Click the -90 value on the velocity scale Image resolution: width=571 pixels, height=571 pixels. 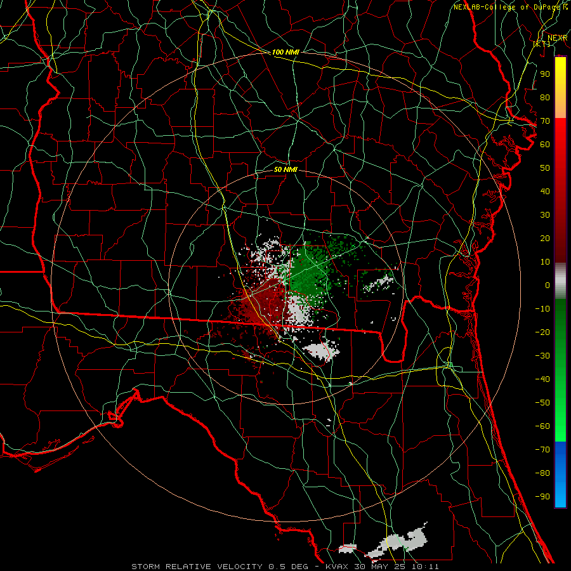click(542, 497)
